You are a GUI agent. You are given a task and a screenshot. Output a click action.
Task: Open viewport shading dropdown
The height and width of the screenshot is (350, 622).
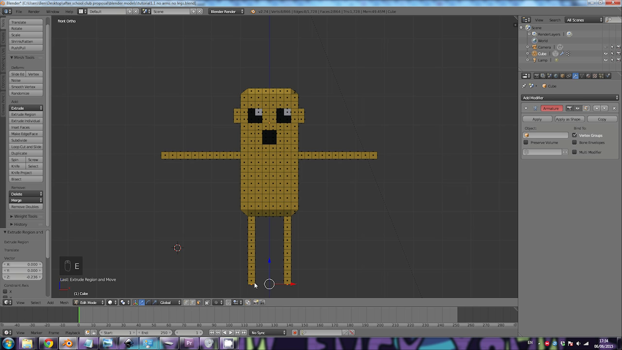coord(112,302)
